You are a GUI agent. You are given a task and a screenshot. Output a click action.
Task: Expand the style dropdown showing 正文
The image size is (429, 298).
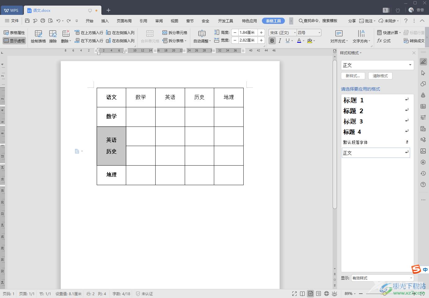(410, 65)
